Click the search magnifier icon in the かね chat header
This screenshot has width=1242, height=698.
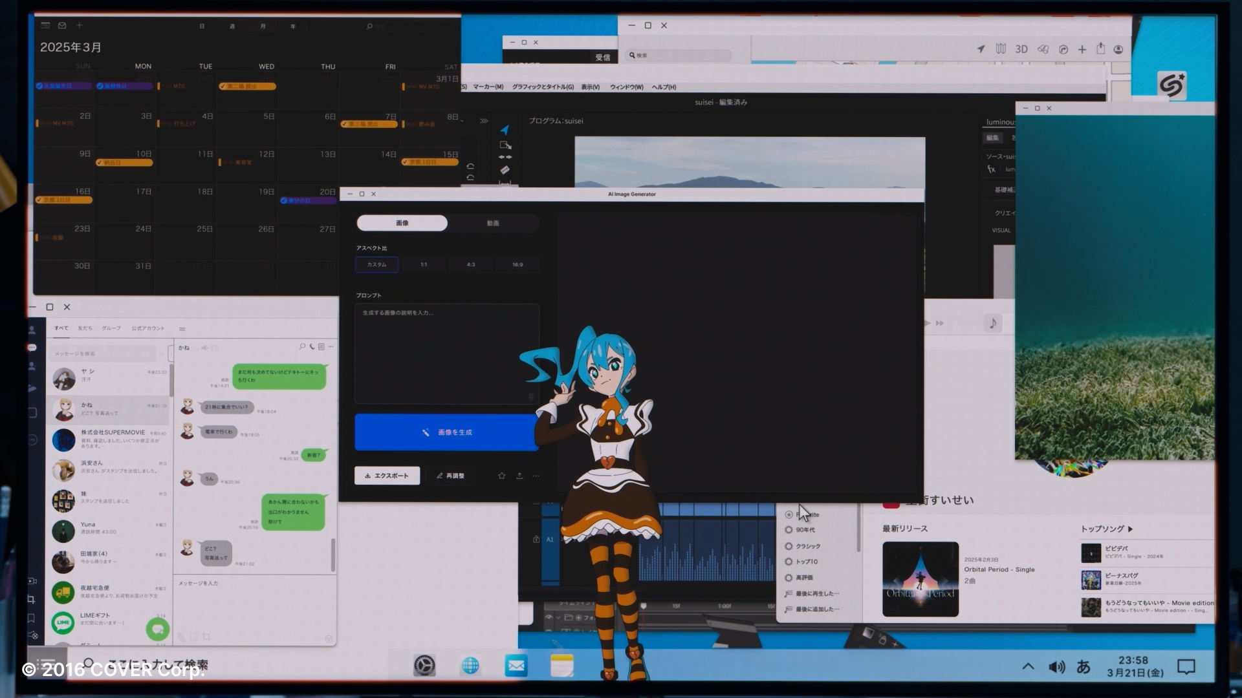(x=302, y=347)
